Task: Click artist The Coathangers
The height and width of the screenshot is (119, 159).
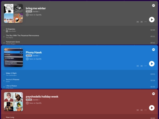Action: 11,75
